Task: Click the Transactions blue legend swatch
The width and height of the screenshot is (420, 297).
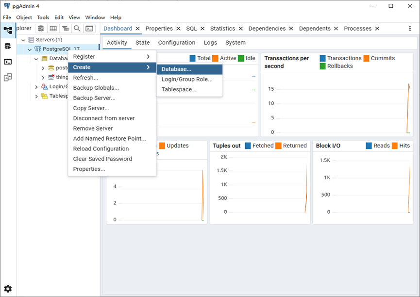Action: coord(323,58)
